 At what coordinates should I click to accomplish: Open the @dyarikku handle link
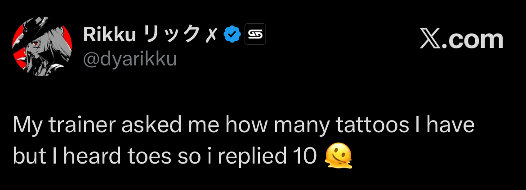[x=129, y=59]
